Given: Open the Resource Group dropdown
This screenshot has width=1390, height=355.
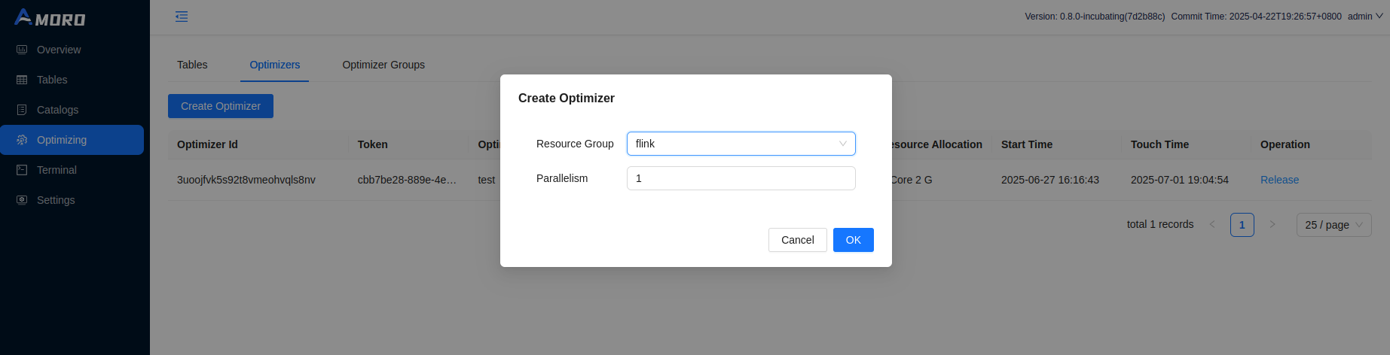Looking at the screenshot, I should coord(741,144).
